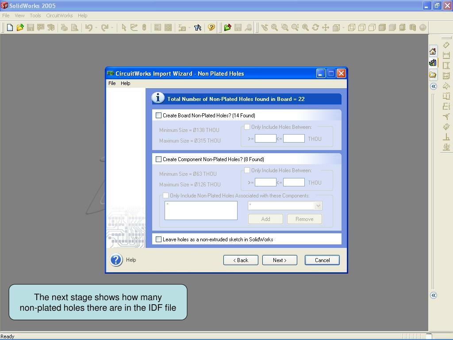Image resolution: width=453 pixels, height=340 pixels.
Task: Collapse task pane using upper double-chevron
Action: pyautogui.click(x=434, y=86)
